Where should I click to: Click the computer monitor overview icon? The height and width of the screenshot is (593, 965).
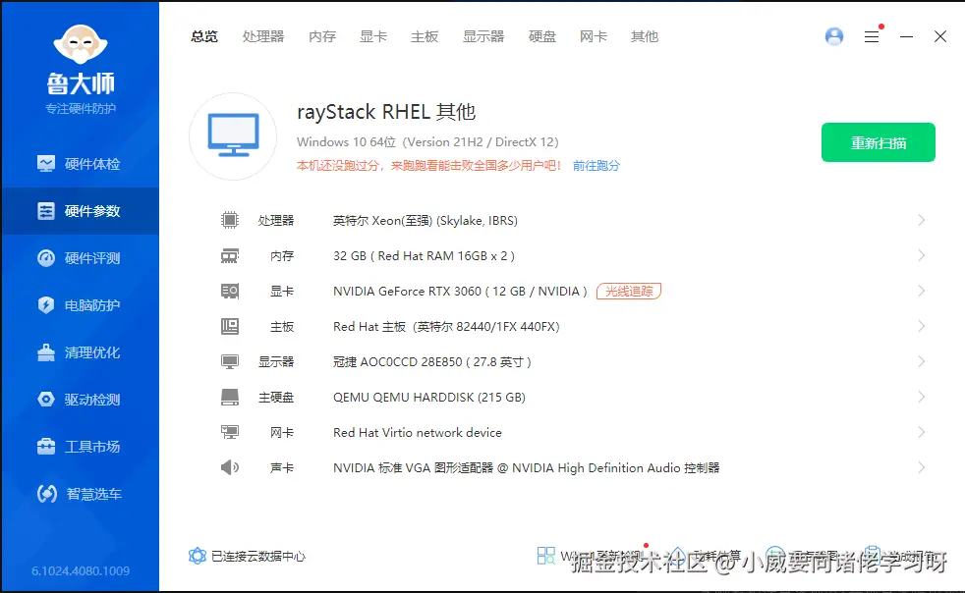tap(233, 135)
